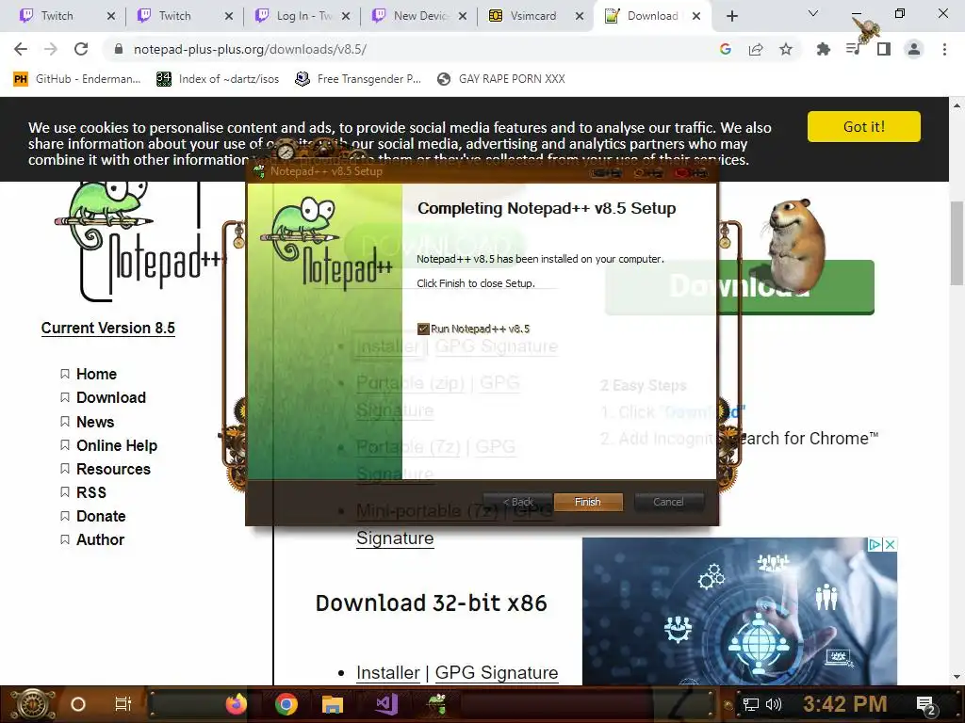
Task: Open 32-bit GPG Signature link
Action: pos(496,672)
